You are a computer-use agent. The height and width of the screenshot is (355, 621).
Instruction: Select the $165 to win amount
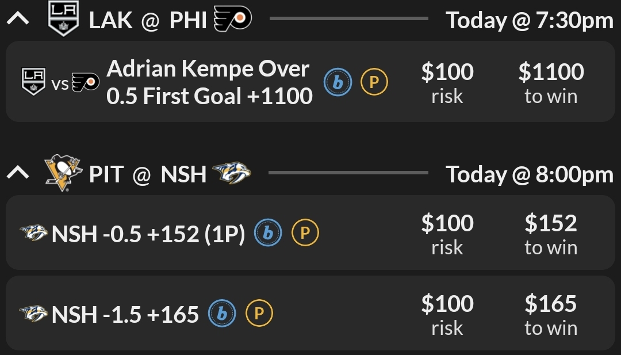550,315
